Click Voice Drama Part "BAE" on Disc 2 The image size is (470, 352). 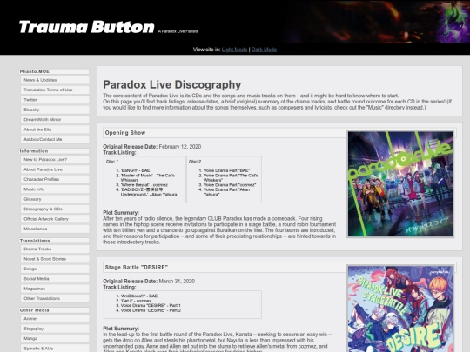coord(226,170)
